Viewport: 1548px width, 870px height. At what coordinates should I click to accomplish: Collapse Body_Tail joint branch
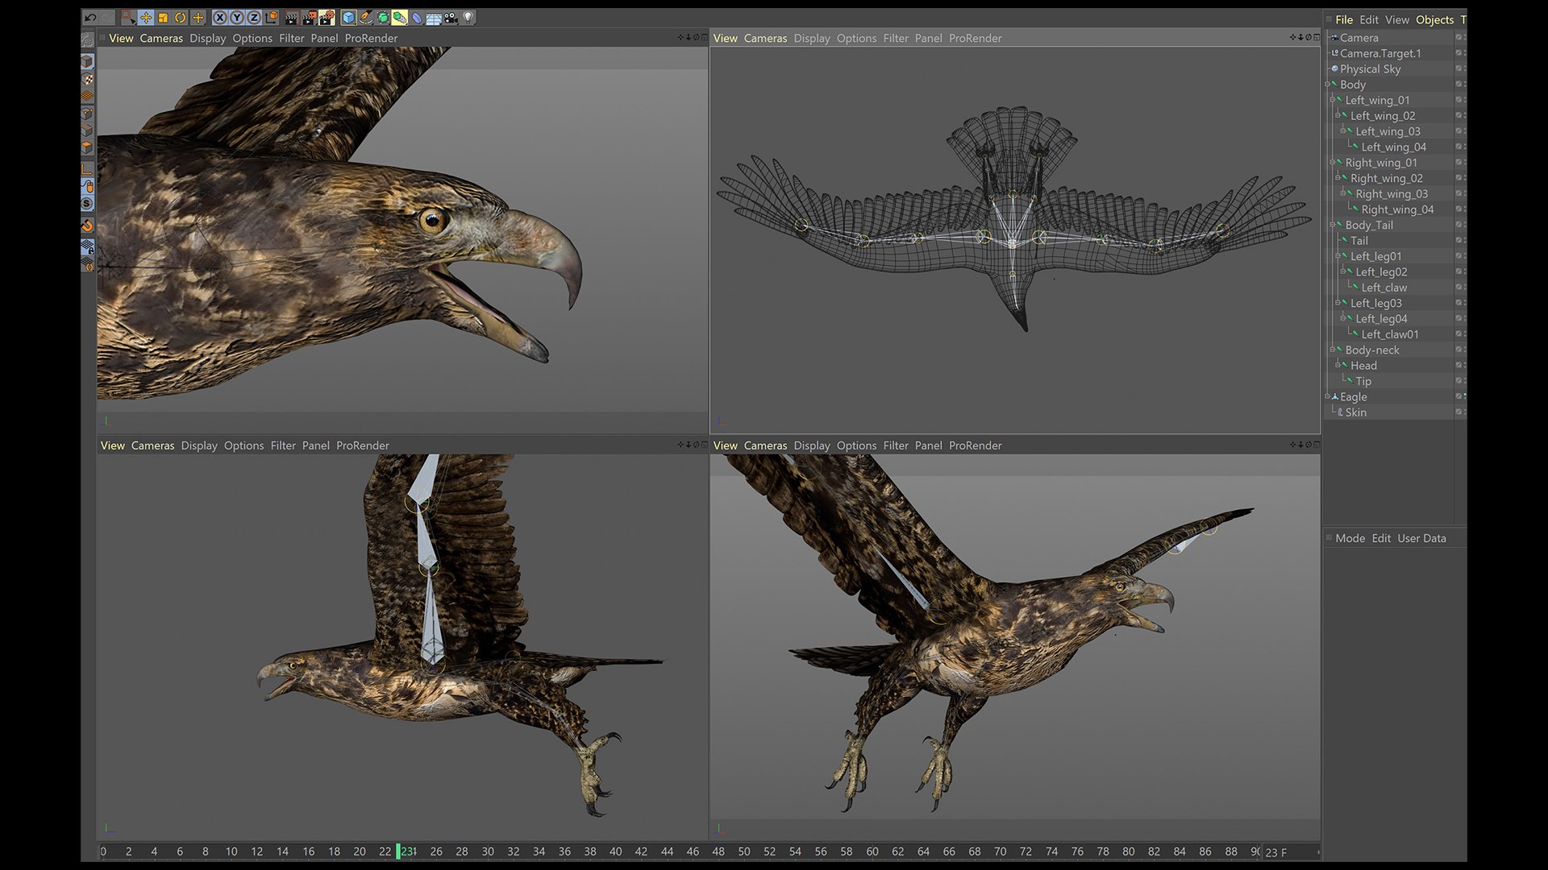[1332, 225]
